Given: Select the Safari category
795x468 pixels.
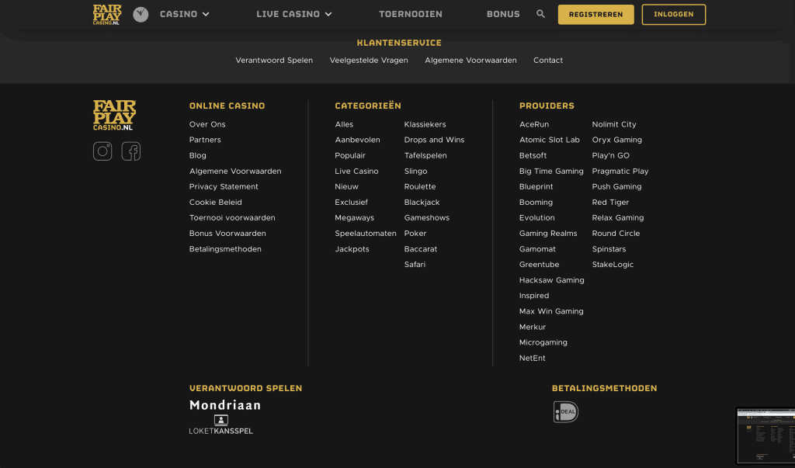Looking at the screenshot, I should click(x=415, y=265).
